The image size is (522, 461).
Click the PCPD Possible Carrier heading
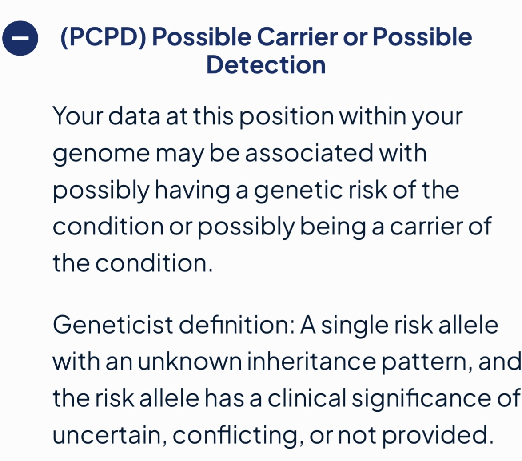[x=266, y=50]
